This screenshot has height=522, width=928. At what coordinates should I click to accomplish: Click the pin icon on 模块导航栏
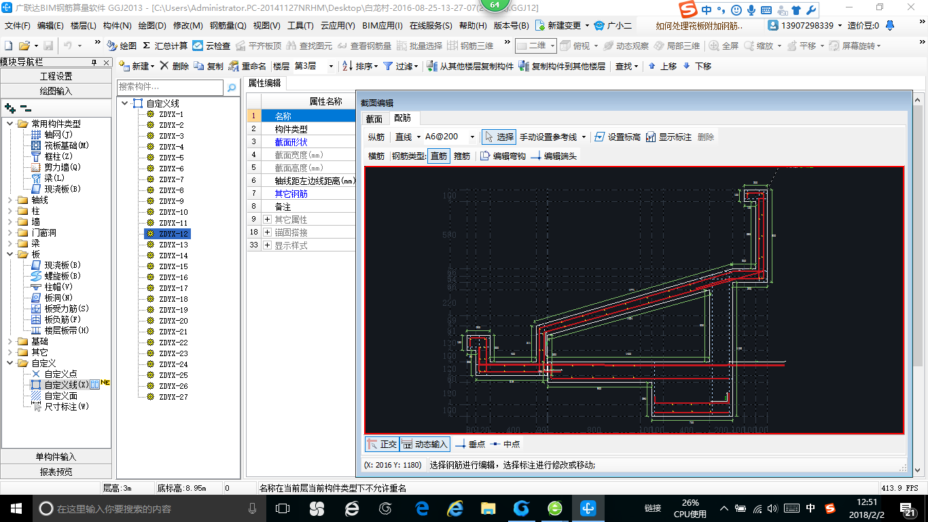coord(94,63)
